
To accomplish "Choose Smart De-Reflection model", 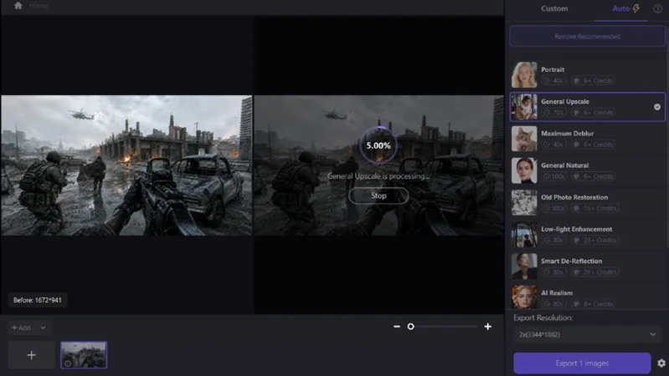I will 587,267.
